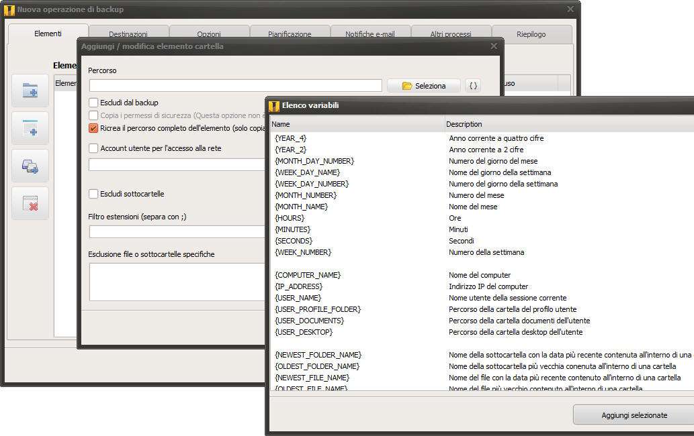Close the folder element dialog
This screenshot has width=694, height=436.
(494, 46)
